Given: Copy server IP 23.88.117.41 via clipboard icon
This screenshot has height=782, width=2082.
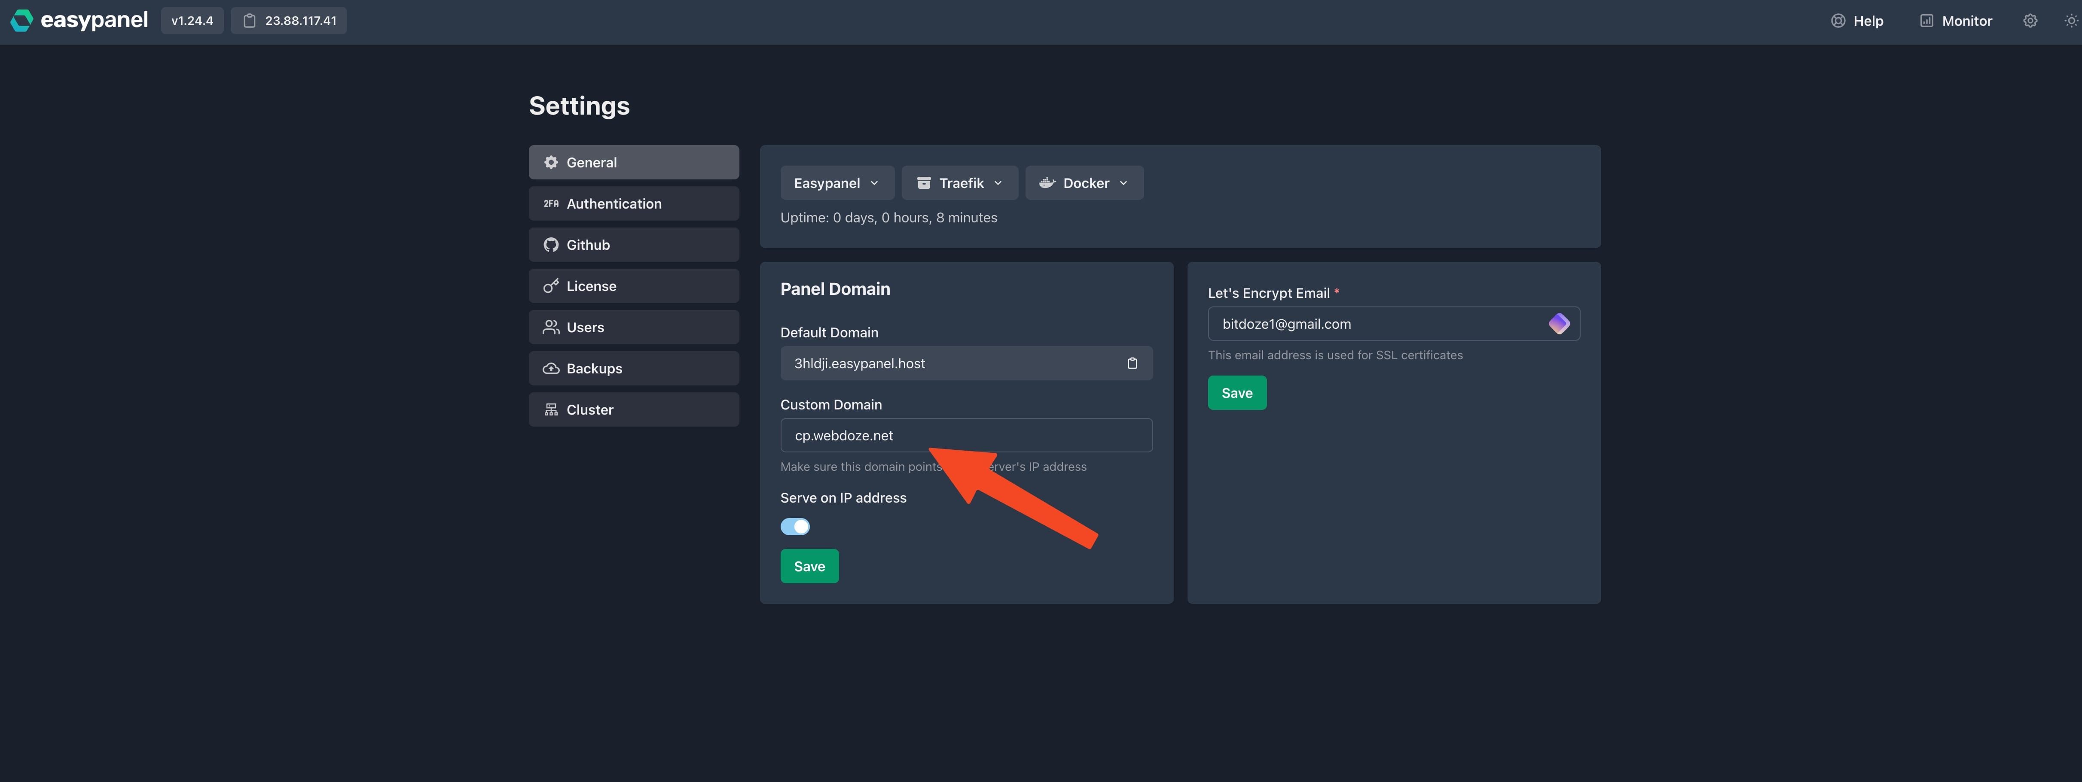Looking at the screenshot, I should point(250,21).
